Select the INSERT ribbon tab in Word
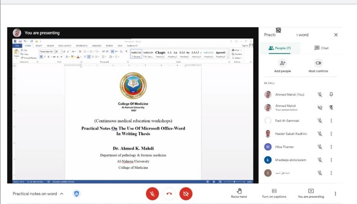The image size is (357, 204). coord(39,46)
